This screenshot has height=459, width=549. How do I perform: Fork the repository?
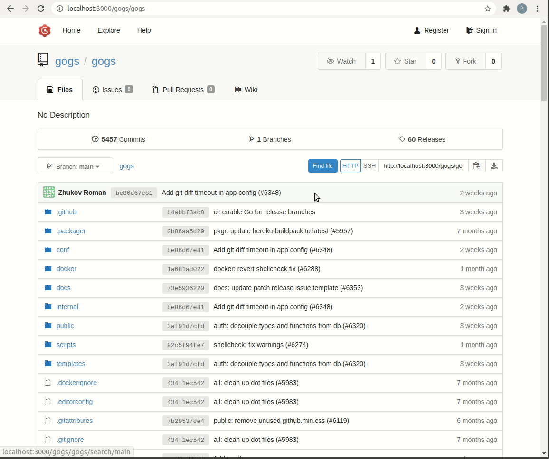click(x=465, y=61)
